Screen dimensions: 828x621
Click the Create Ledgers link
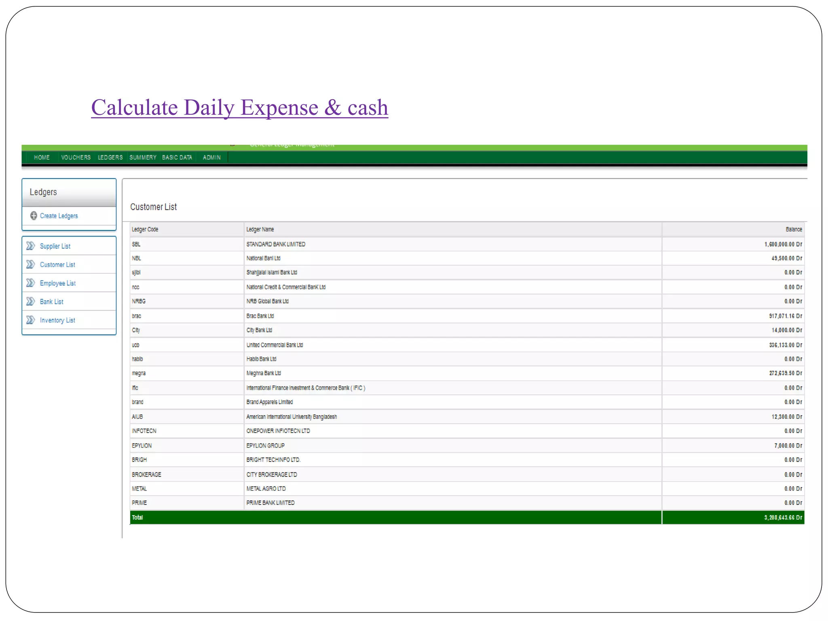[x=59, y=216]
